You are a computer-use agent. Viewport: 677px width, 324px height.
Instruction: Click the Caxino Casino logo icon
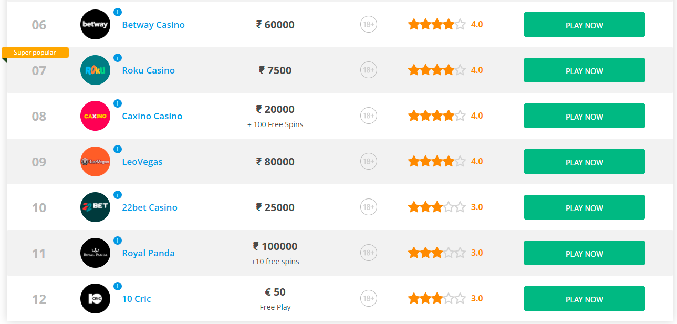(x=95, y=116)
